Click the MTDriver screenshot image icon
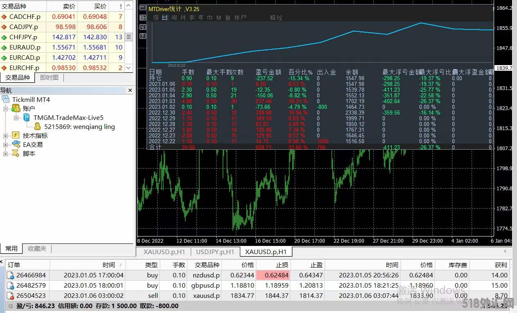This screenshot has width=517, height=313. pyautogui.click(x=142, y=18)
